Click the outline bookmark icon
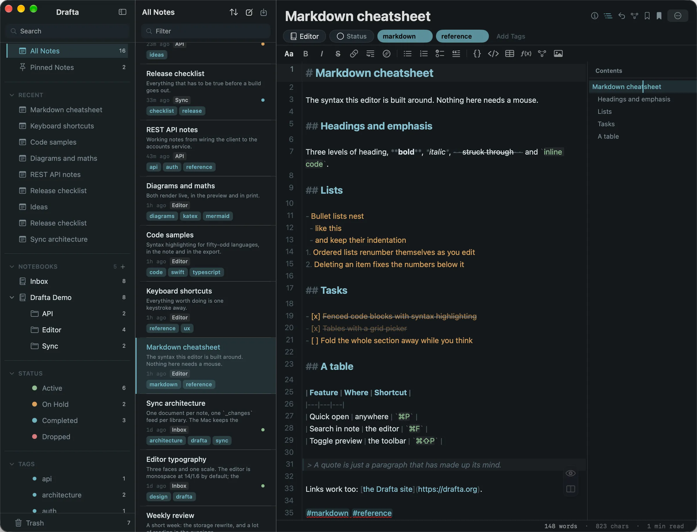697x532 pixels. point(647,15)
